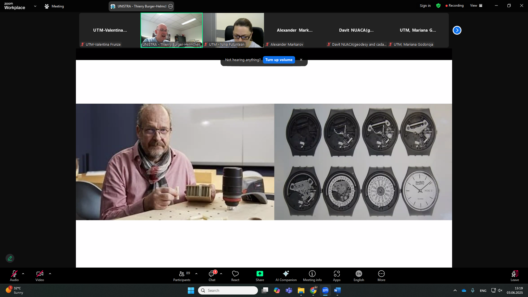Screen dimensions: 528x297
Task: Show next participants with blue arrow
Action: 457,30
